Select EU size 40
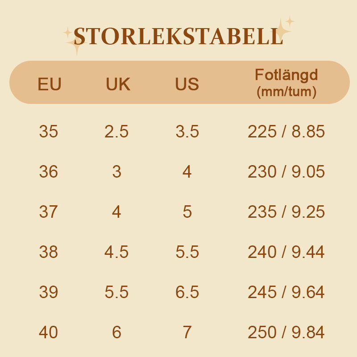 [x=49, y=332]
